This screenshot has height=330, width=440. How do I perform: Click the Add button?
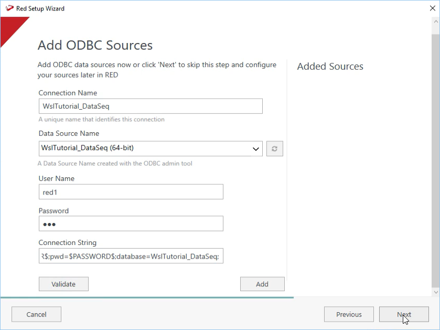[x=262, y=284]
